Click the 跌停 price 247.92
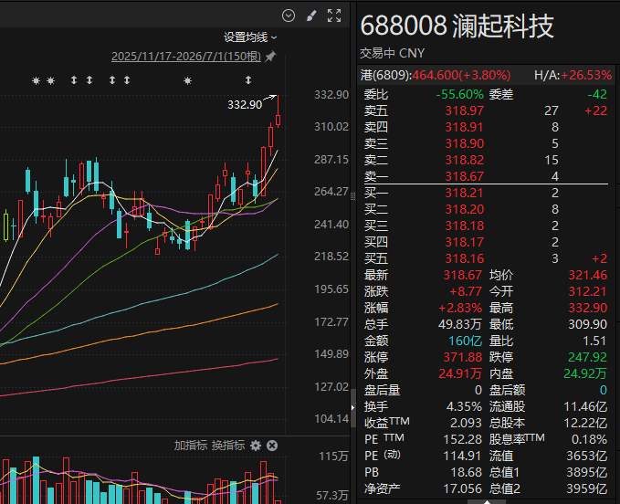620x504 pixels. click(587, 357)
